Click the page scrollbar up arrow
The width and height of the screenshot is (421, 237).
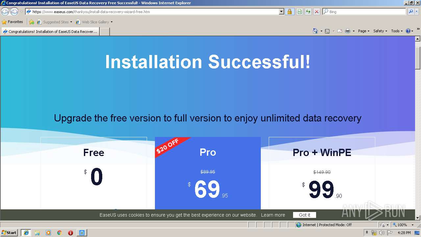(418, 39)
